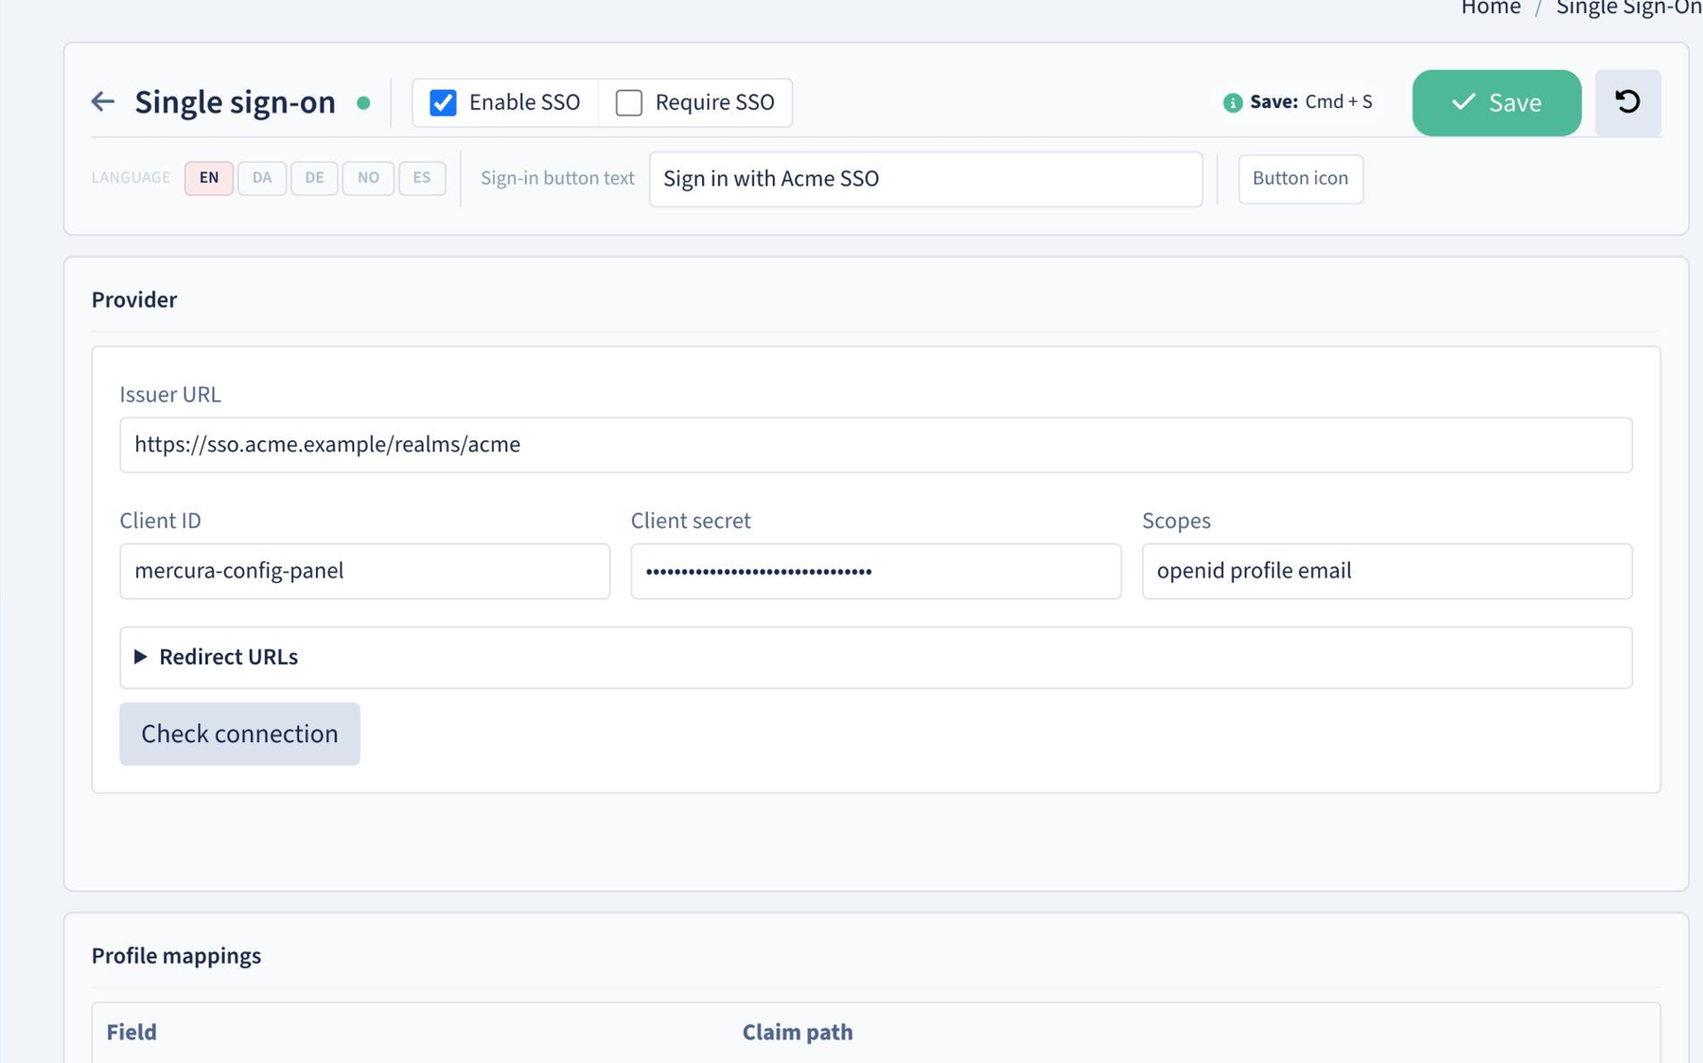Click the Single Sign-On breadcrumb
Screen dimensions: 1703x1063
point(1628,9)
